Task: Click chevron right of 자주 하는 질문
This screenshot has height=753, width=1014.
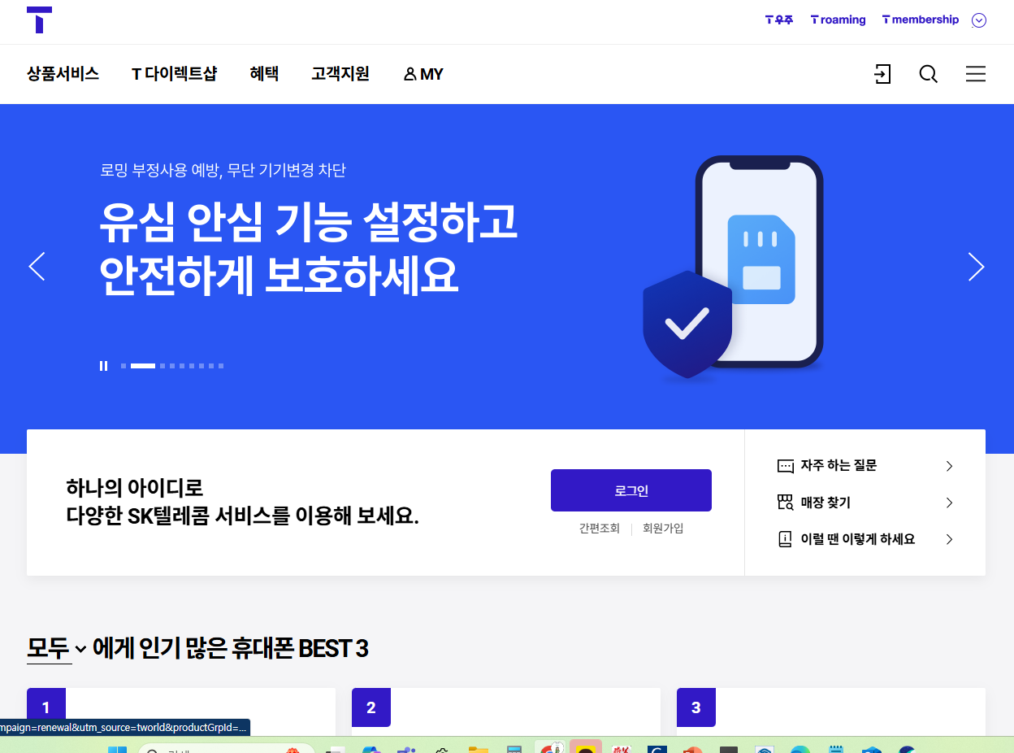Action: click(x=949, y=466)
